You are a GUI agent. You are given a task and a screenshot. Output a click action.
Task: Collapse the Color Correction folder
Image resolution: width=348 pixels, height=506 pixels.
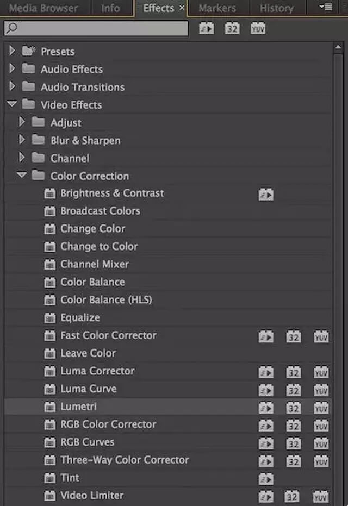(x=22, y=176)
